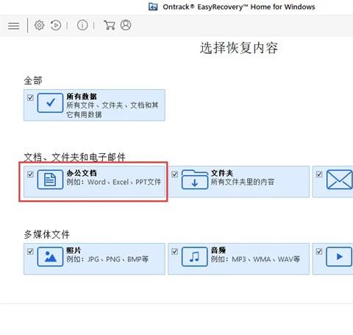Open the hamburger menu
The image size is (353, 335).
[x=14, y=26]
